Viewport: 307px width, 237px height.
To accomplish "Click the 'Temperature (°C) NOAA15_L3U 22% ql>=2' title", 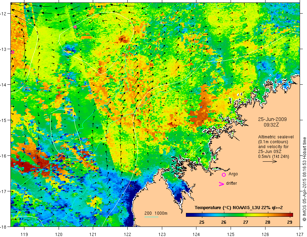I will pos(239,208).
